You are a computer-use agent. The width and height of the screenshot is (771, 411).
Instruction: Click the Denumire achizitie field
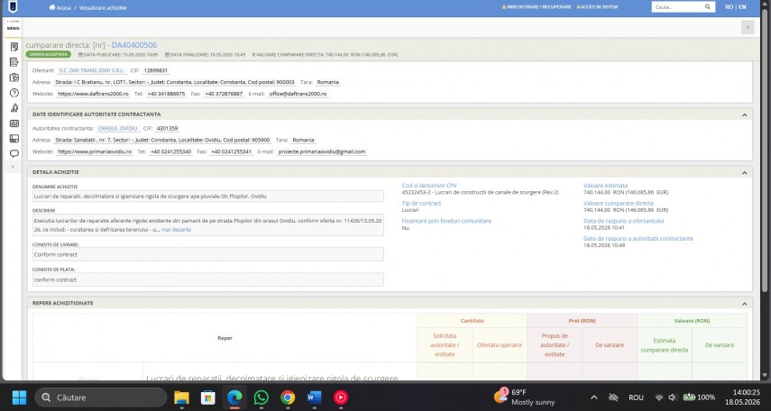click(x=207, y=196)
